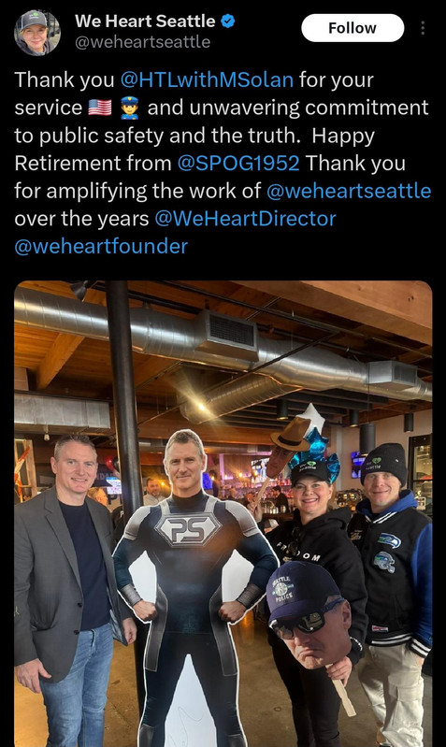Open the @WeHeartDirector mention
The height and width of the screenshot is (747, 446).
(x=245, y=219)
